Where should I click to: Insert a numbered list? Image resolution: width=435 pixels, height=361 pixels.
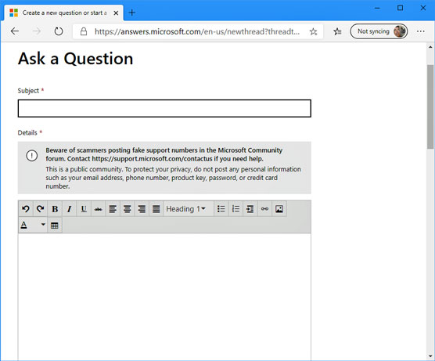point(235,209)
